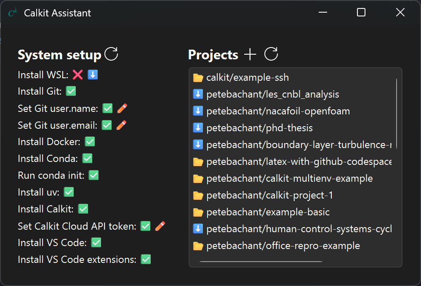
Task: Click the Install Docker green checkmark
Action: coord(90,142)
